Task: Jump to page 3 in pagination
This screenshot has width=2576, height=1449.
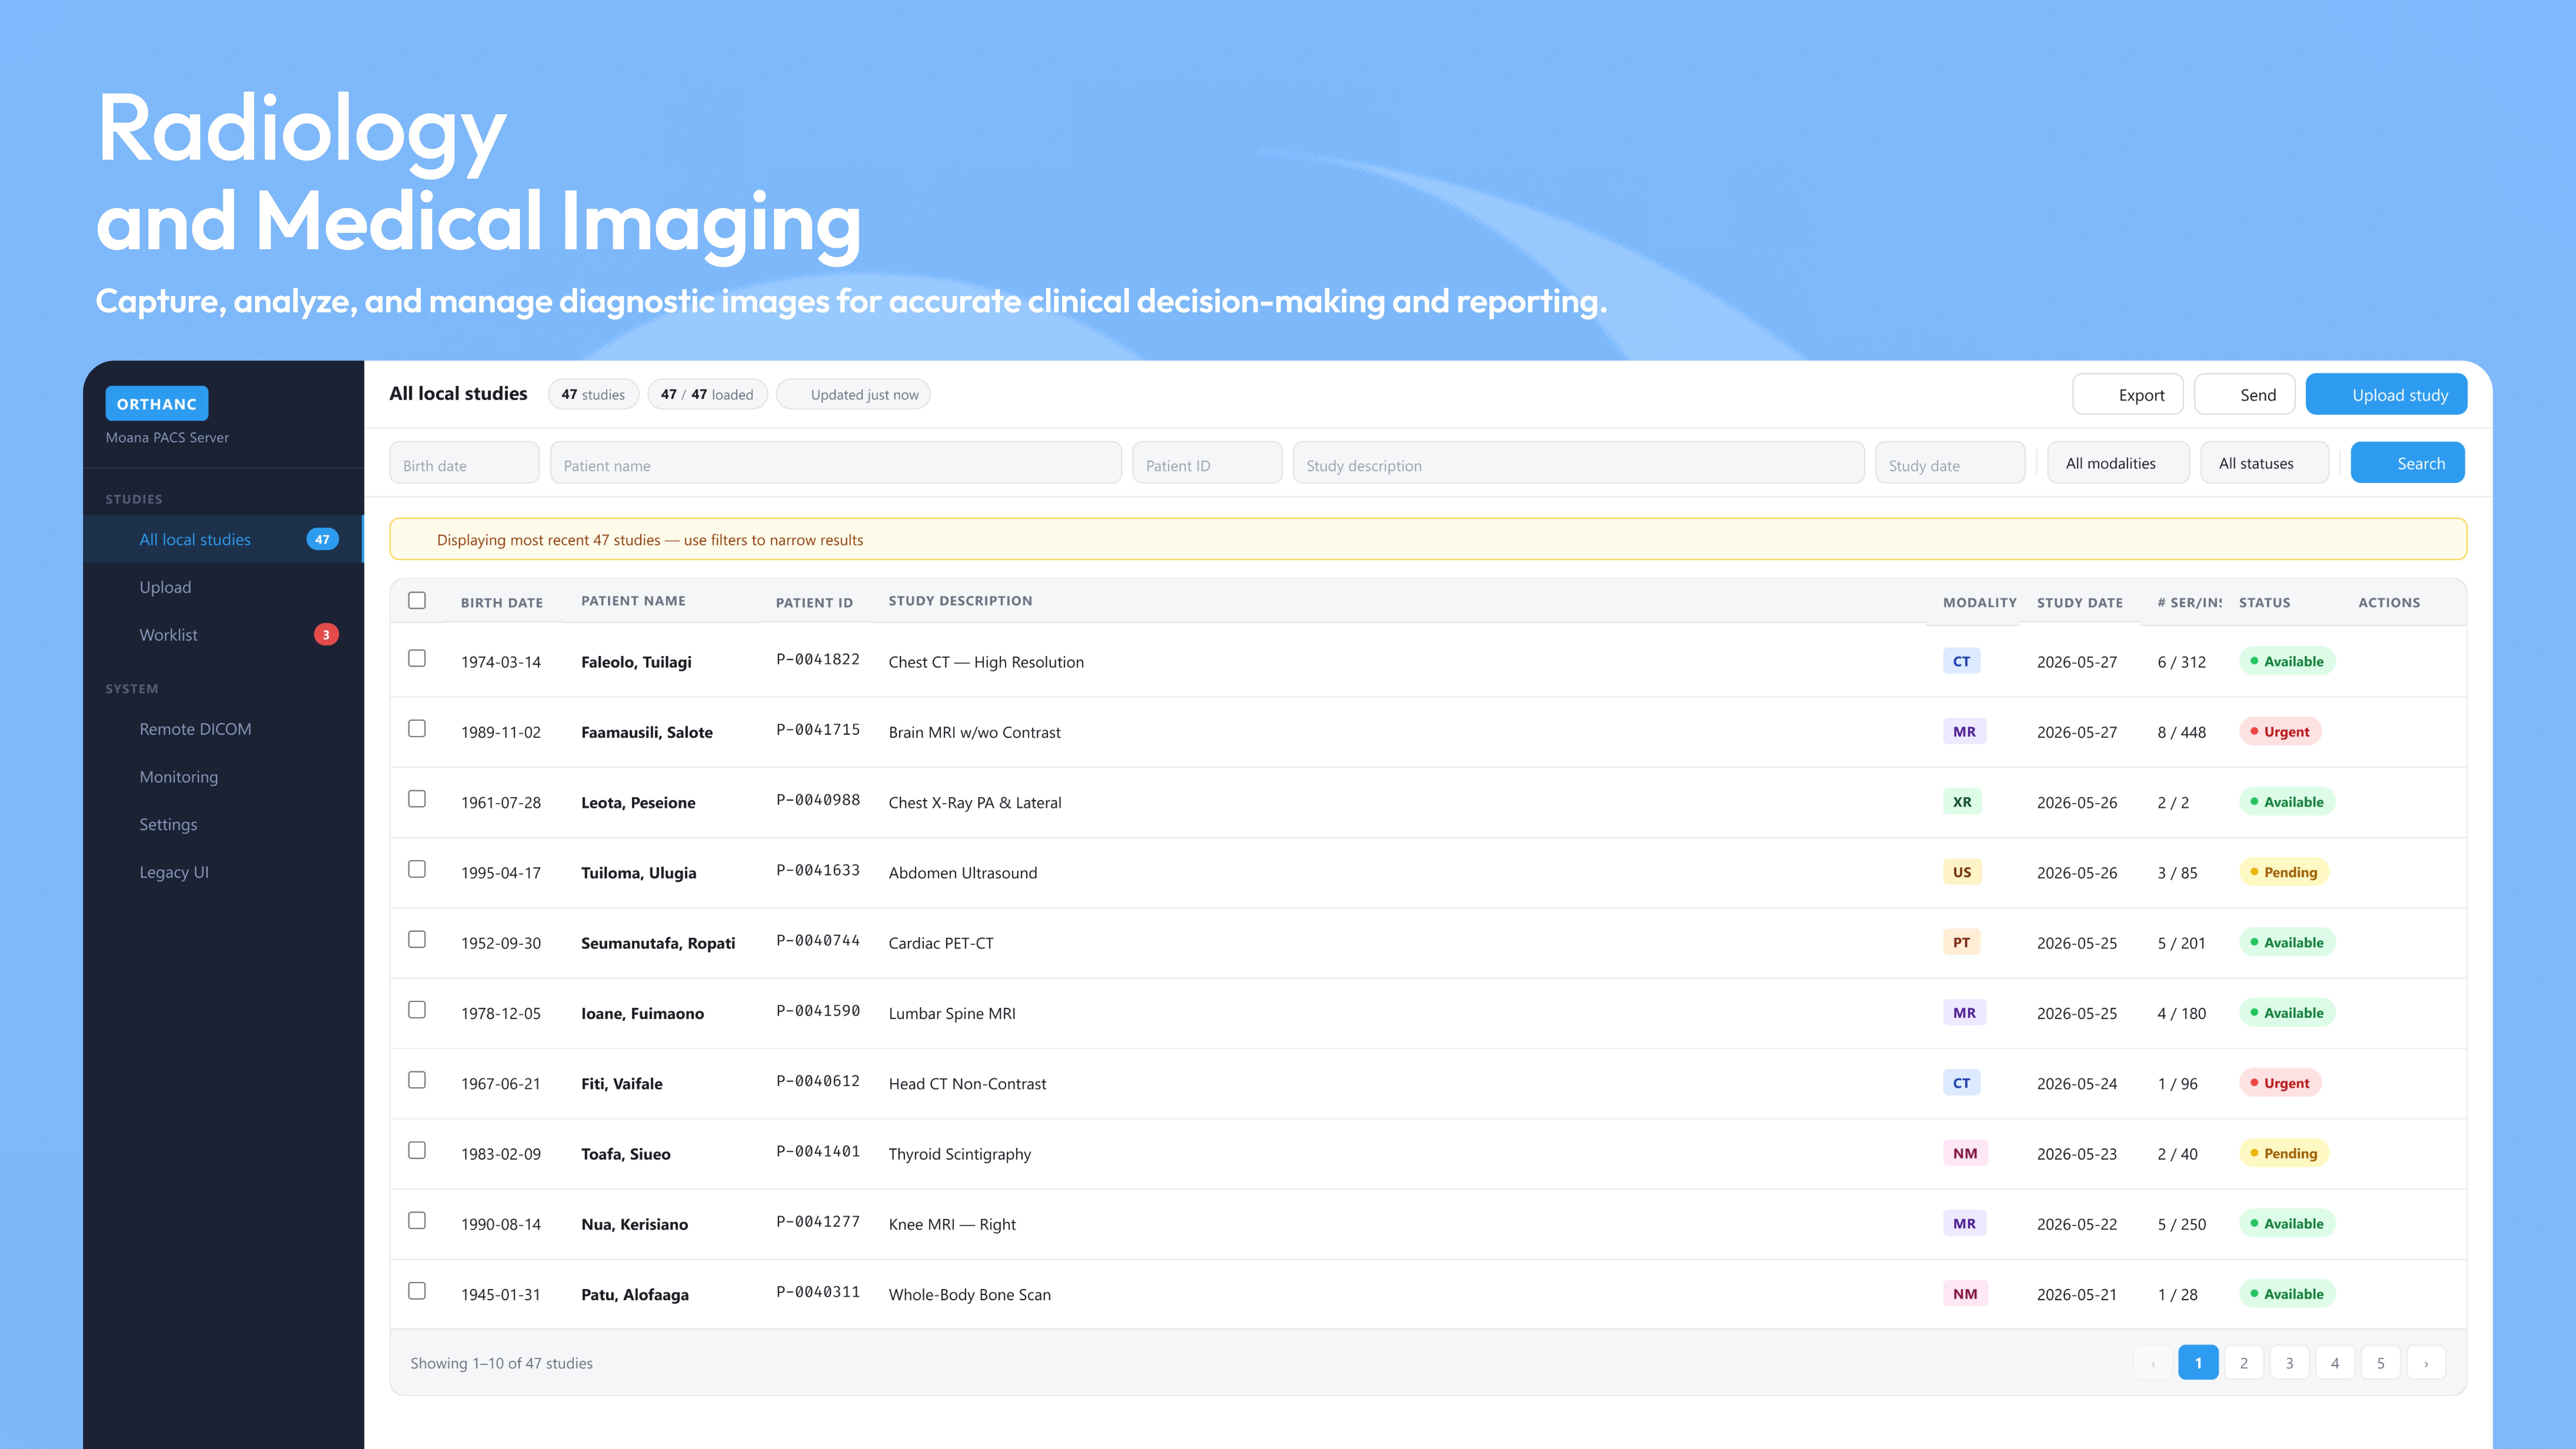Action: click(x=2289, y=1363)
